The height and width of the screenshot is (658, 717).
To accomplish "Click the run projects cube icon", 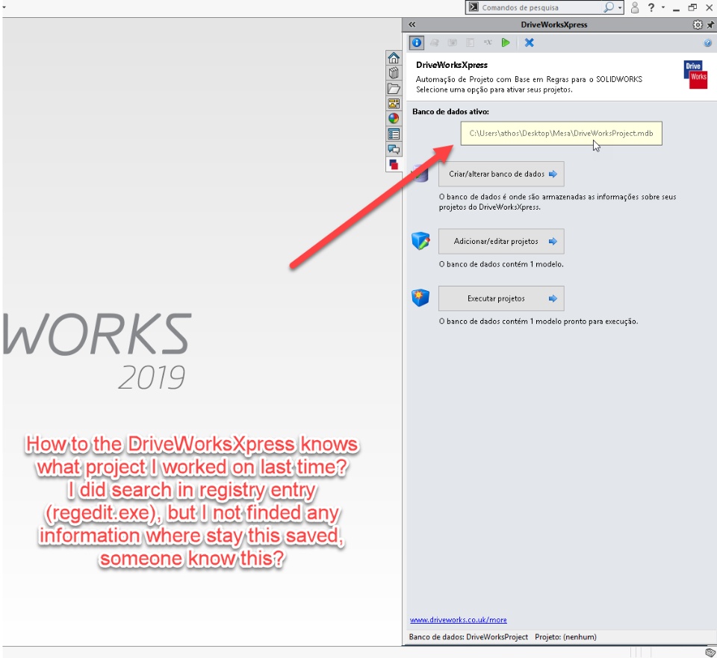I will point(420,298).
